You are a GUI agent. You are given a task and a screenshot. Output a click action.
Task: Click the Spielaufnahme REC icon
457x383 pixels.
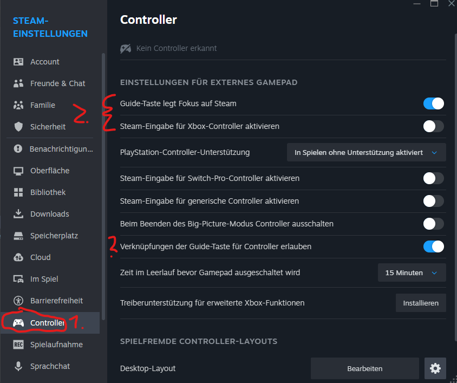point(18,345)
